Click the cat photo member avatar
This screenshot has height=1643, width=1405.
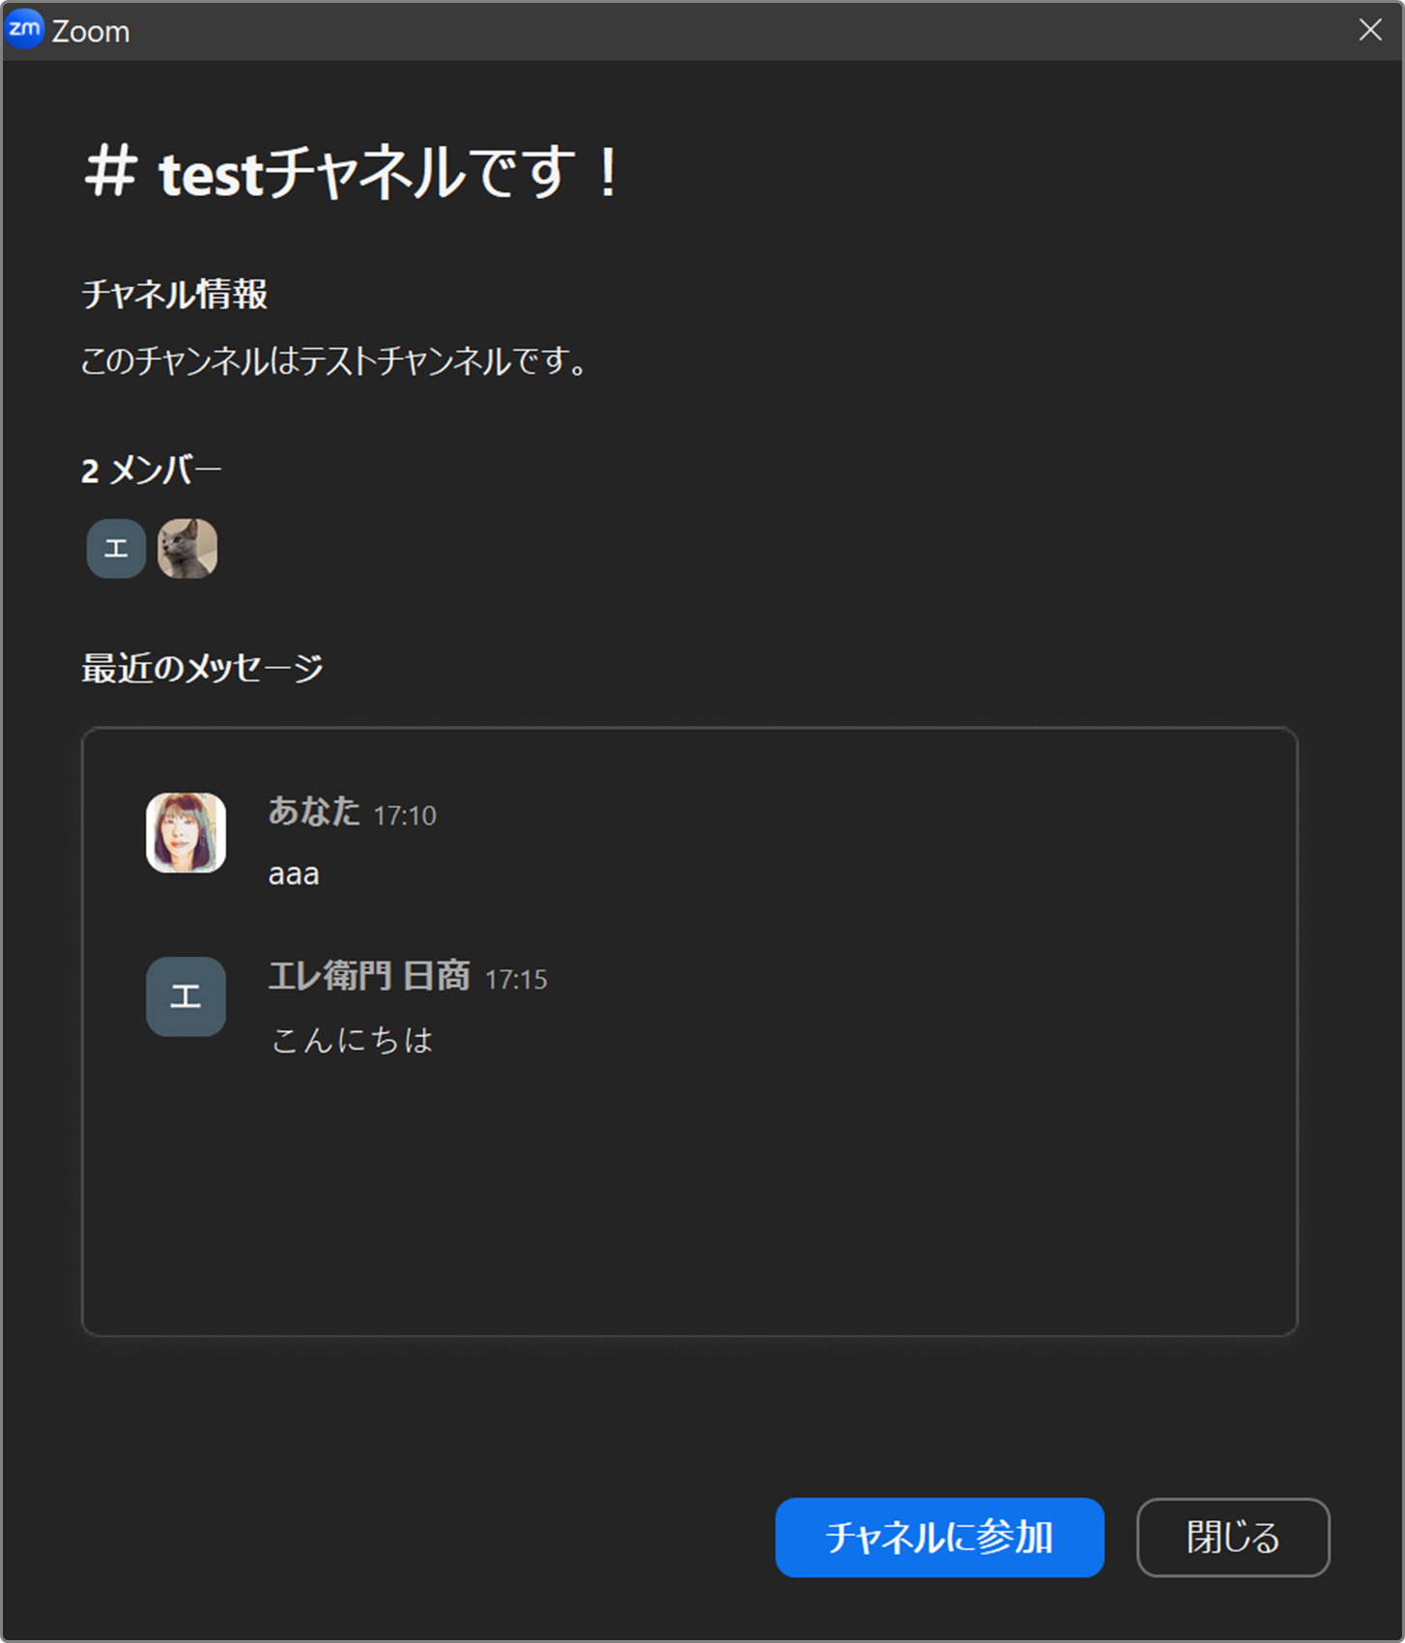(187, 548)
